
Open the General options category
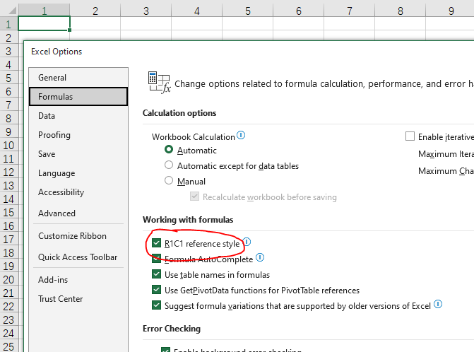click(78, 78)
